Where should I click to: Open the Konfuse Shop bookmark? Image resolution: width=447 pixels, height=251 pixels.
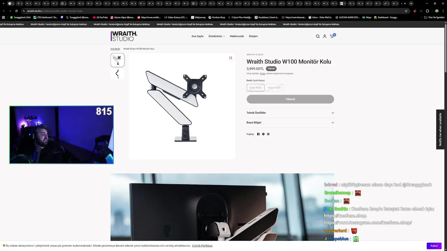click(217, 17)
